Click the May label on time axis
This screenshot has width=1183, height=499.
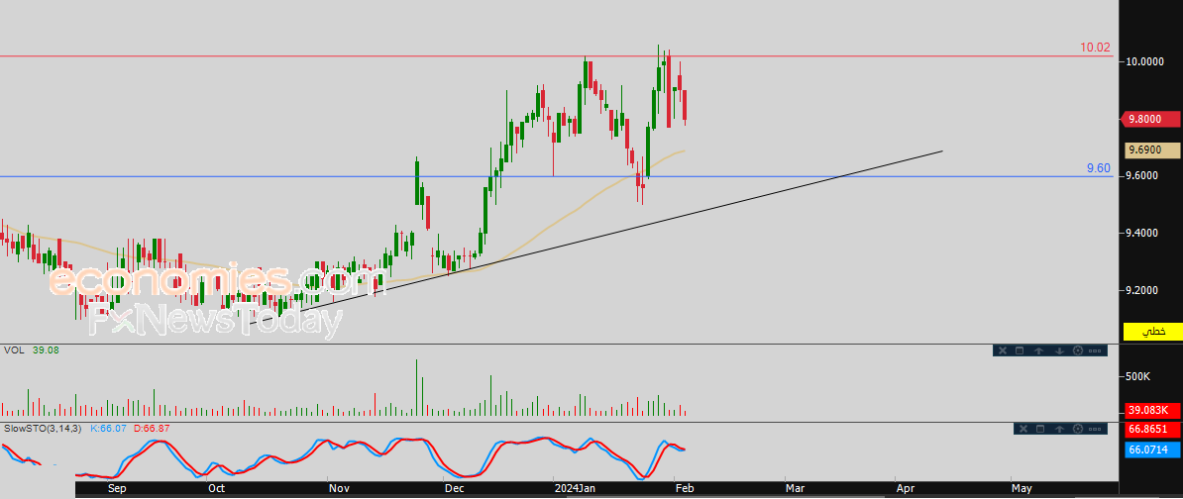tap(1021, 488)
